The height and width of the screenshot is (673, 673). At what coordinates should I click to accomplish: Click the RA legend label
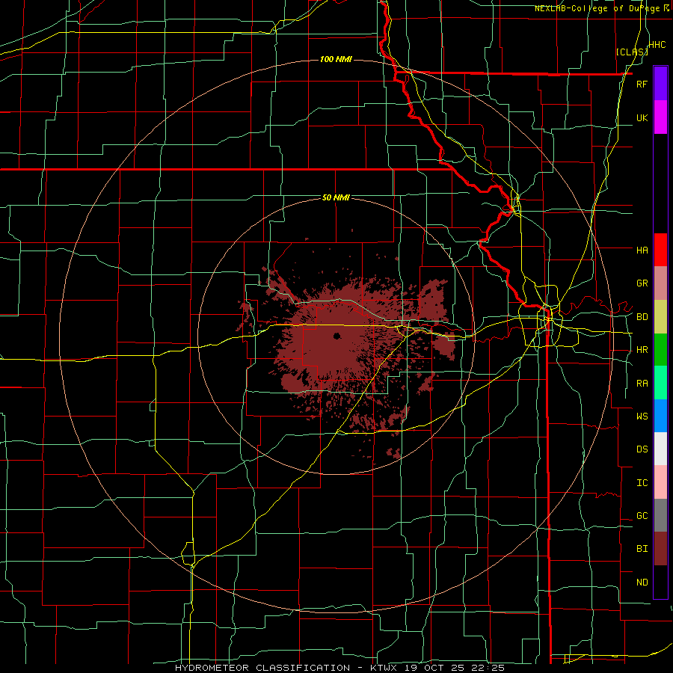pos(642,384)
